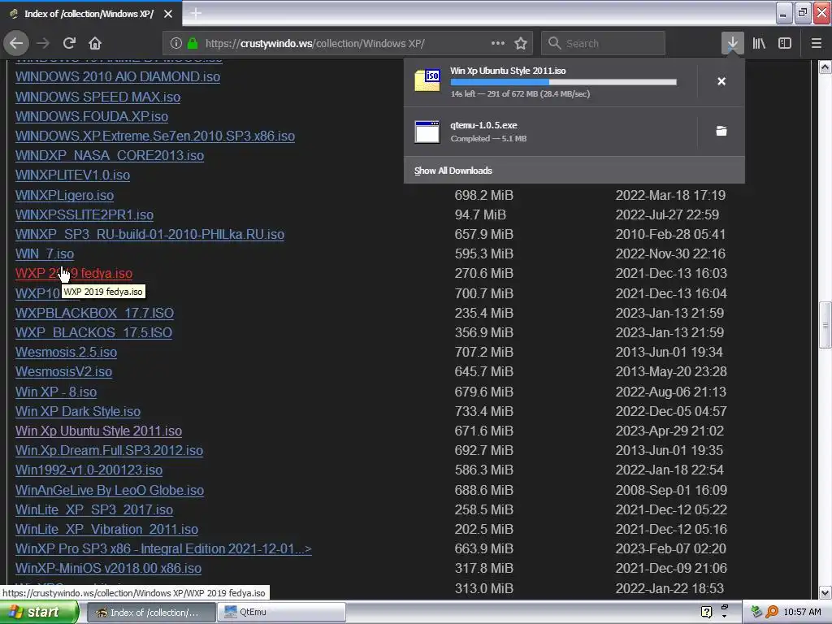Screen dimensions: 832x624
Task: Click the forward navigation arrow
Action: tap(43, 43)
